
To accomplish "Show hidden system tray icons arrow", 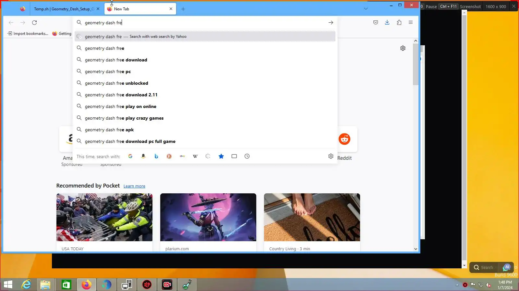I will point(457,285).
